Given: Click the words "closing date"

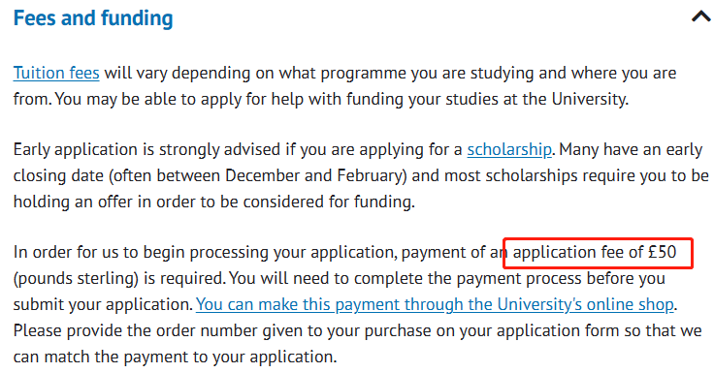Looking at the screenshot, I should 58,175.
